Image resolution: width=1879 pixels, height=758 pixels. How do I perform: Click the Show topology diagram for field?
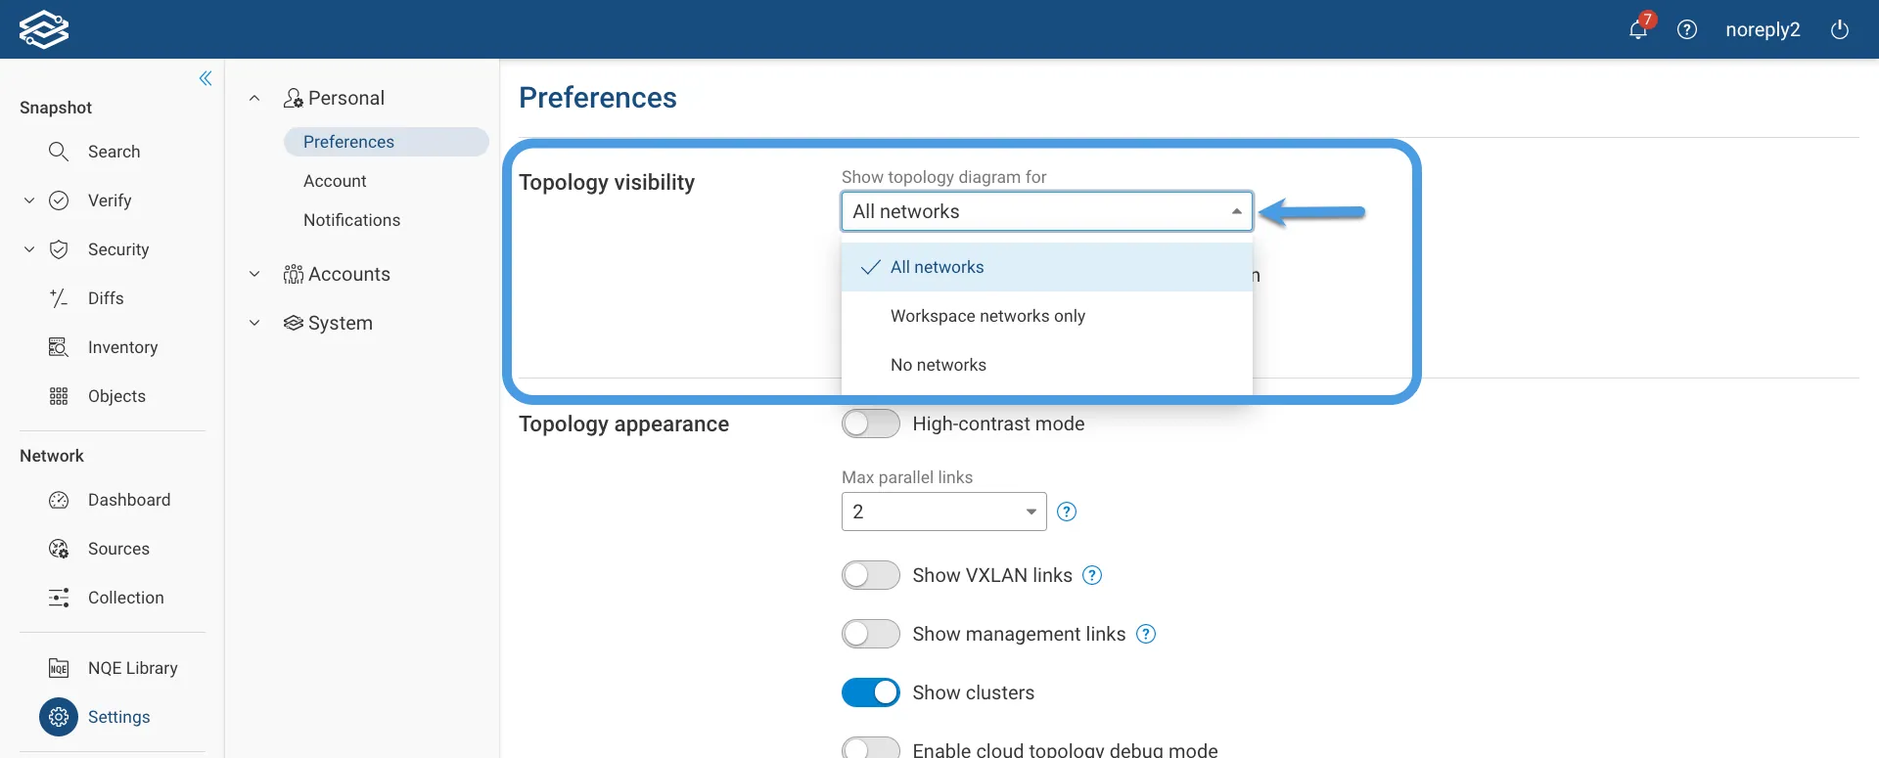tap(1047, 211)
